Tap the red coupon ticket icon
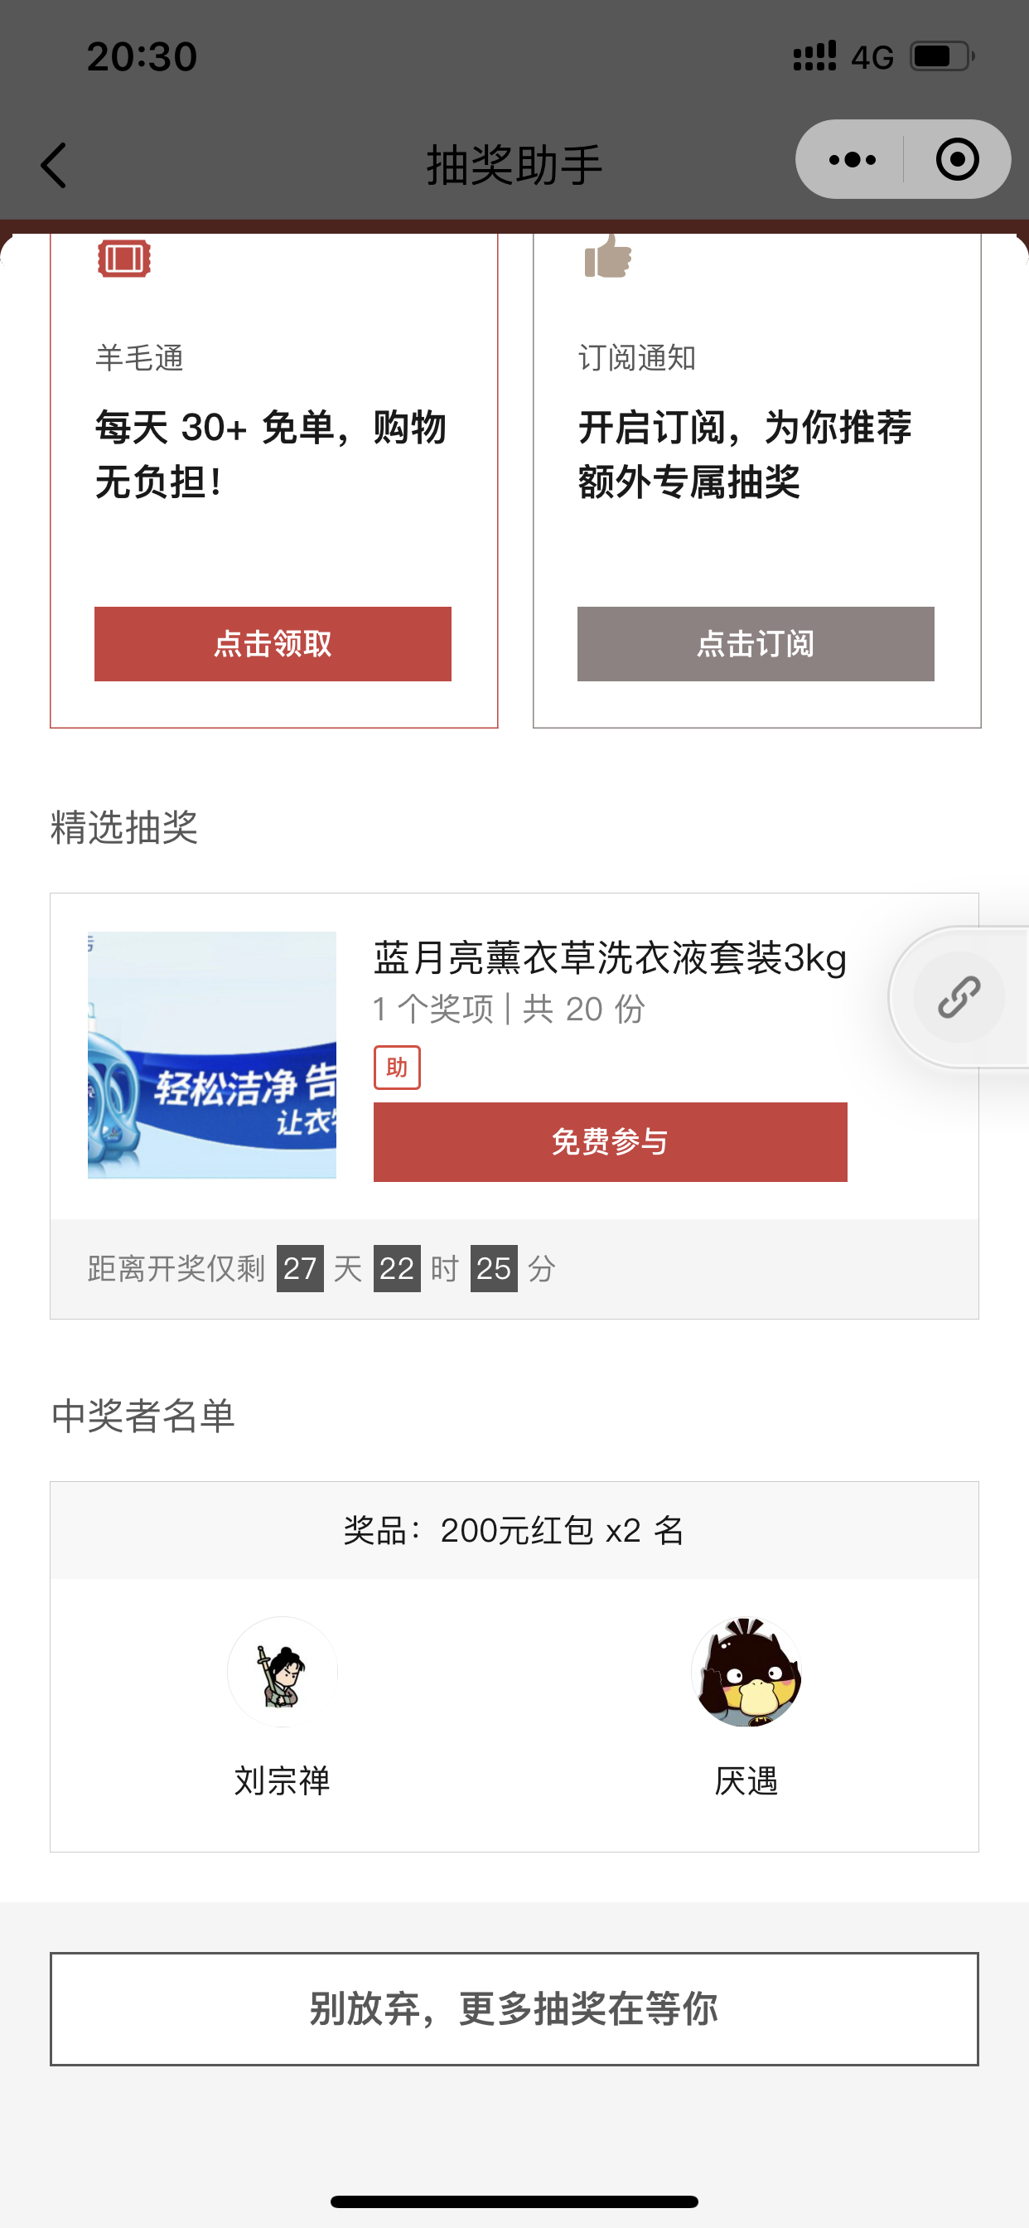1029x2228 pixels. point(123,258)
